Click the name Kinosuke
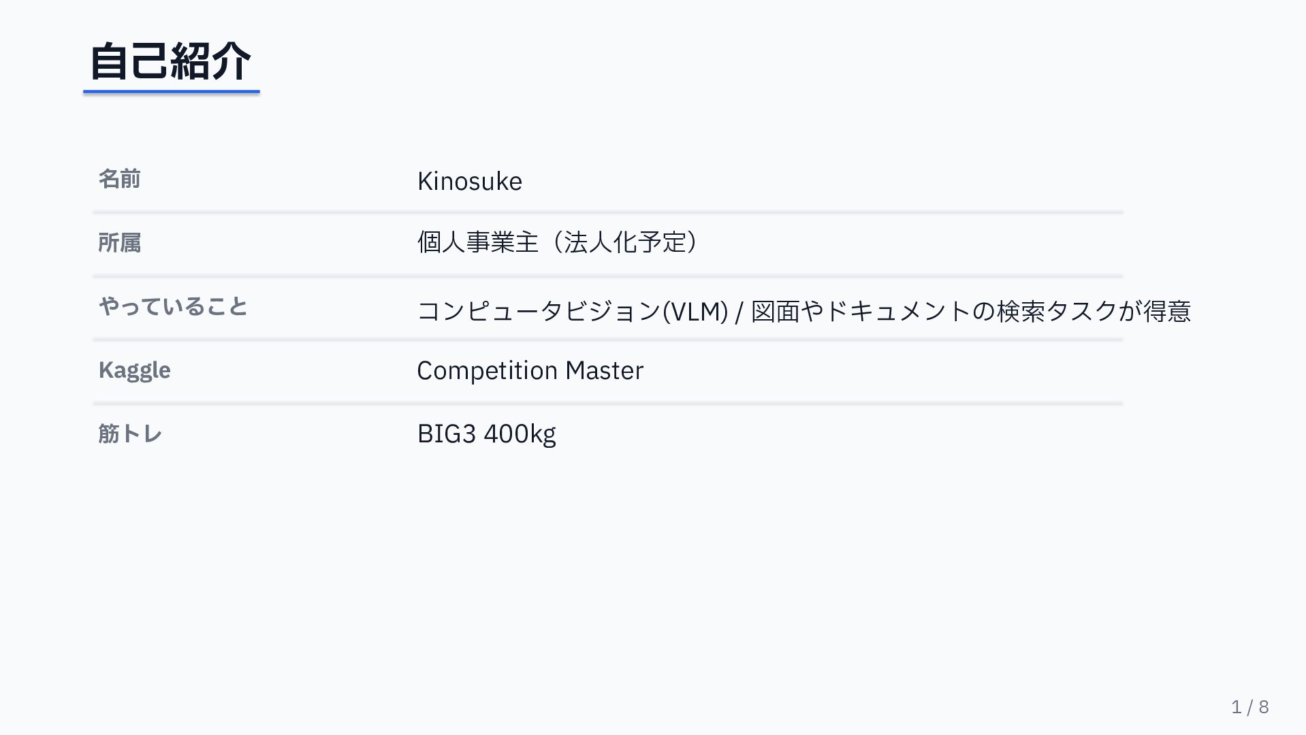 [x=469, y=181]
